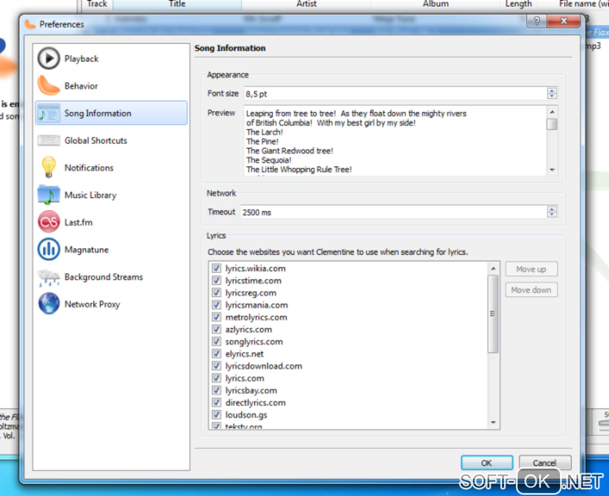The width and height of the screenshot is (609, 496).
Task: Toggle the lyricsmania.com checkbox
Action: coord(216,304)
